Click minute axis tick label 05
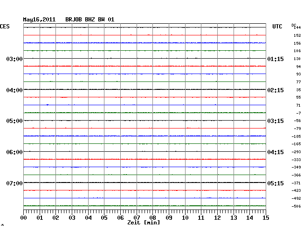303x230 pixels. (104, 218)
